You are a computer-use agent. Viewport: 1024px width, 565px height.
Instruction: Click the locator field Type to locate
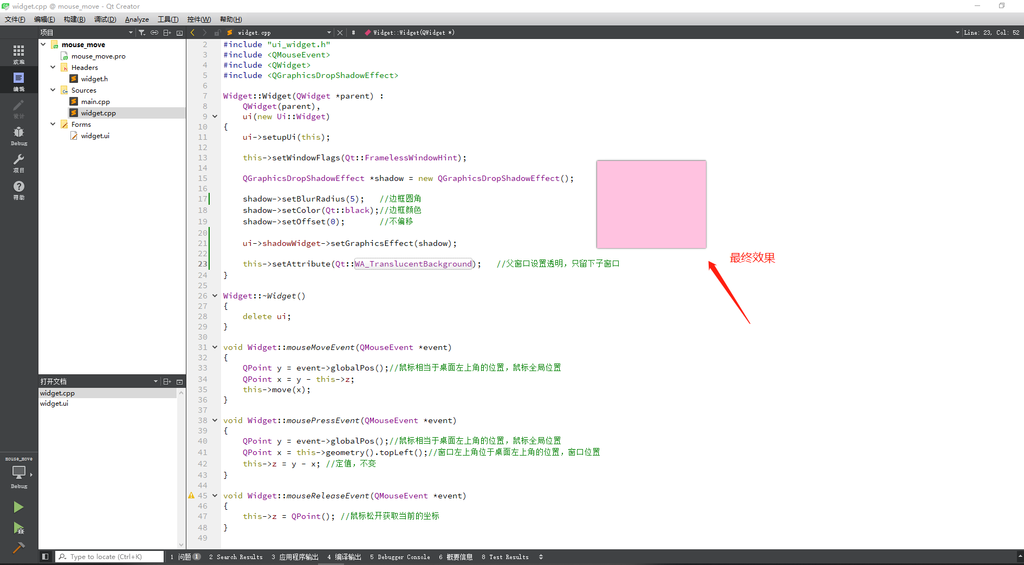(x=108, y=556)
